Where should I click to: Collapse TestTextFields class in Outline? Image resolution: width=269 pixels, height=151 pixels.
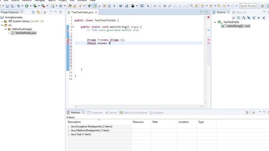coord(215,22)
